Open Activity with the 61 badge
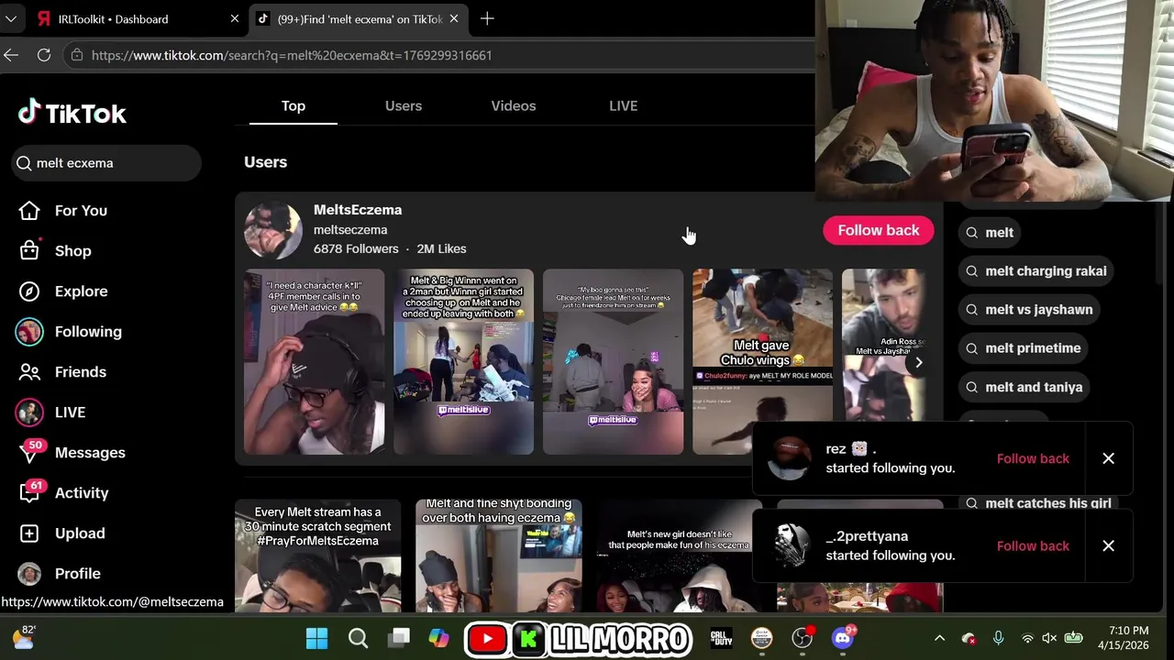 (63, 493)
